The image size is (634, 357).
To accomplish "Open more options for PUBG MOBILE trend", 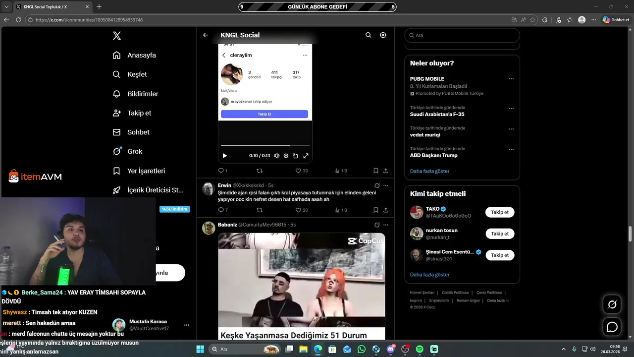I will point(511,79).
